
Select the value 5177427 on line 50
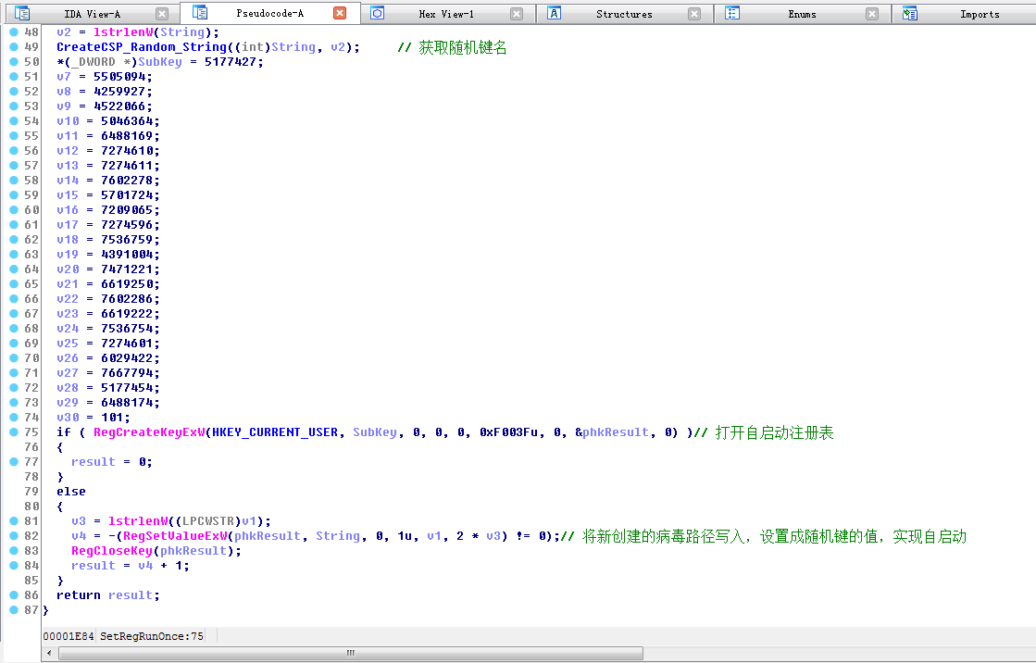[x=230, y=62]
